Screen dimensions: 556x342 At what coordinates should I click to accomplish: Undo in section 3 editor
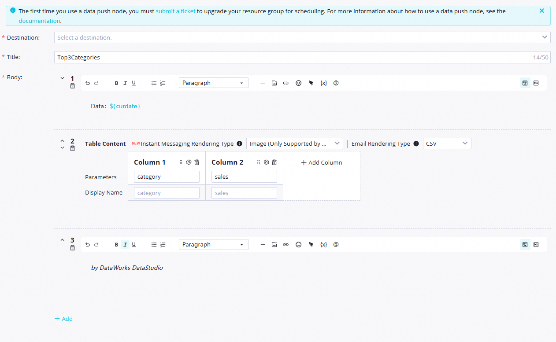[x=88, y=244]
